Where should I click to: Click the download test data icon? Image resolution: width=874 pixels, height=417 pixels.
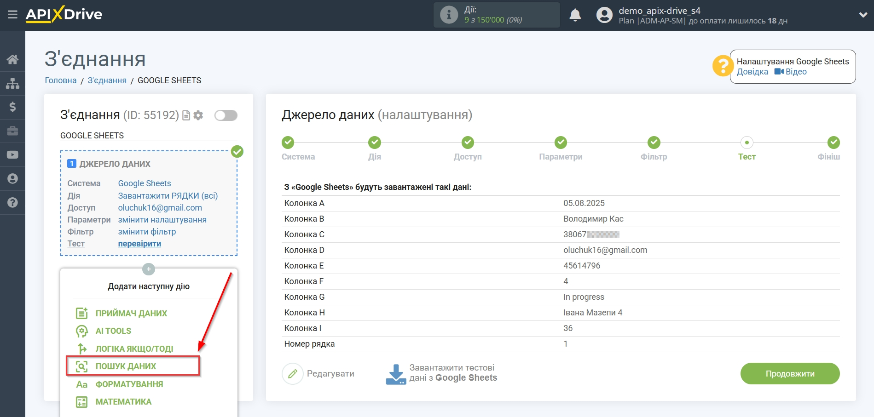(x=396, y=374)
